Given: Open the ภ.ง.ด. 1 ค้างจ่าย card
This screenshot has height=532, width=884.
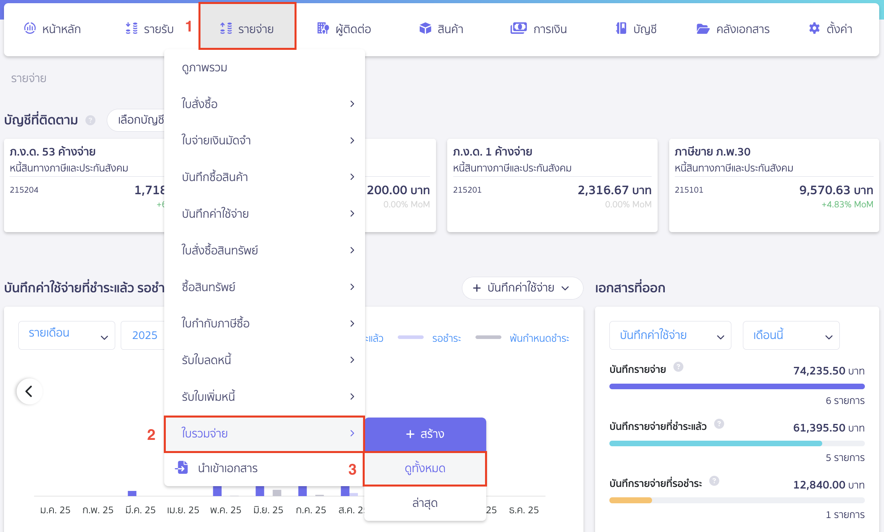Looking at the screenshot, I should (552, 185).
